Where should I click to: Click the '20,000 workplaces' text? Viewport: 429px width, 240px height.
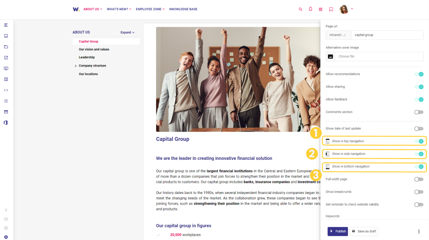[x=185, y=235]
